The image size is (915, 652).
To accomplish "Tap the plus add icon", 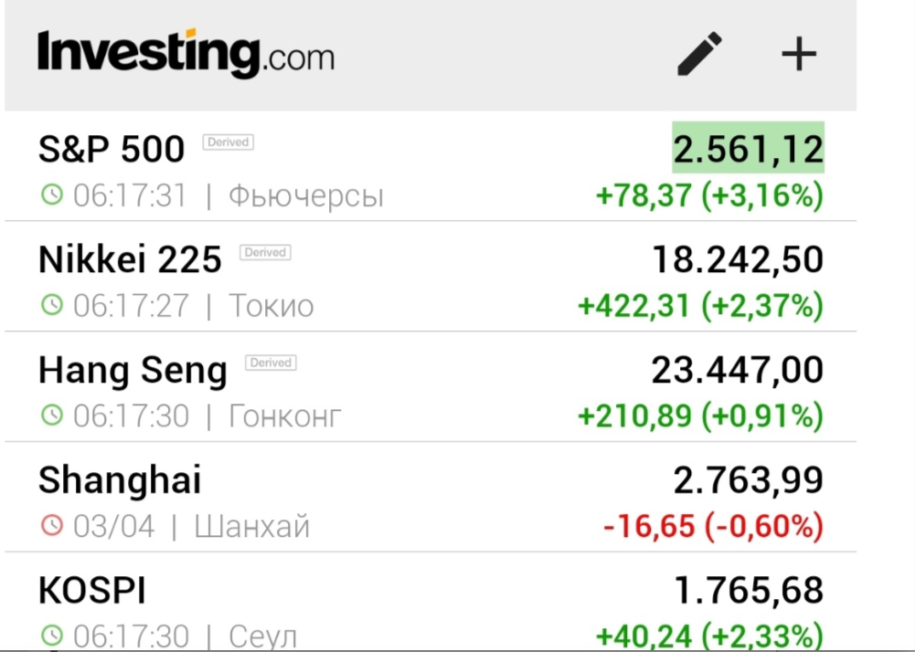I will [x=799, y=54].
